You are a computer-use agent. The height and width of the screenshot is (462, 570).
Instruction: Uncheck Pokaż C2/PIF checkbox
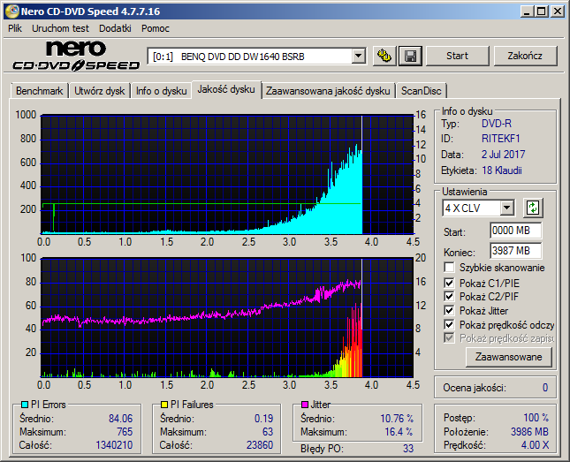pos(449,297)
